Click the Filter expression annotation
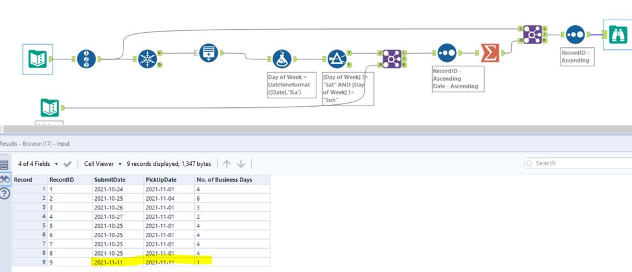The height and width of the screenshot is (272, 632). (x=348, y=88)
